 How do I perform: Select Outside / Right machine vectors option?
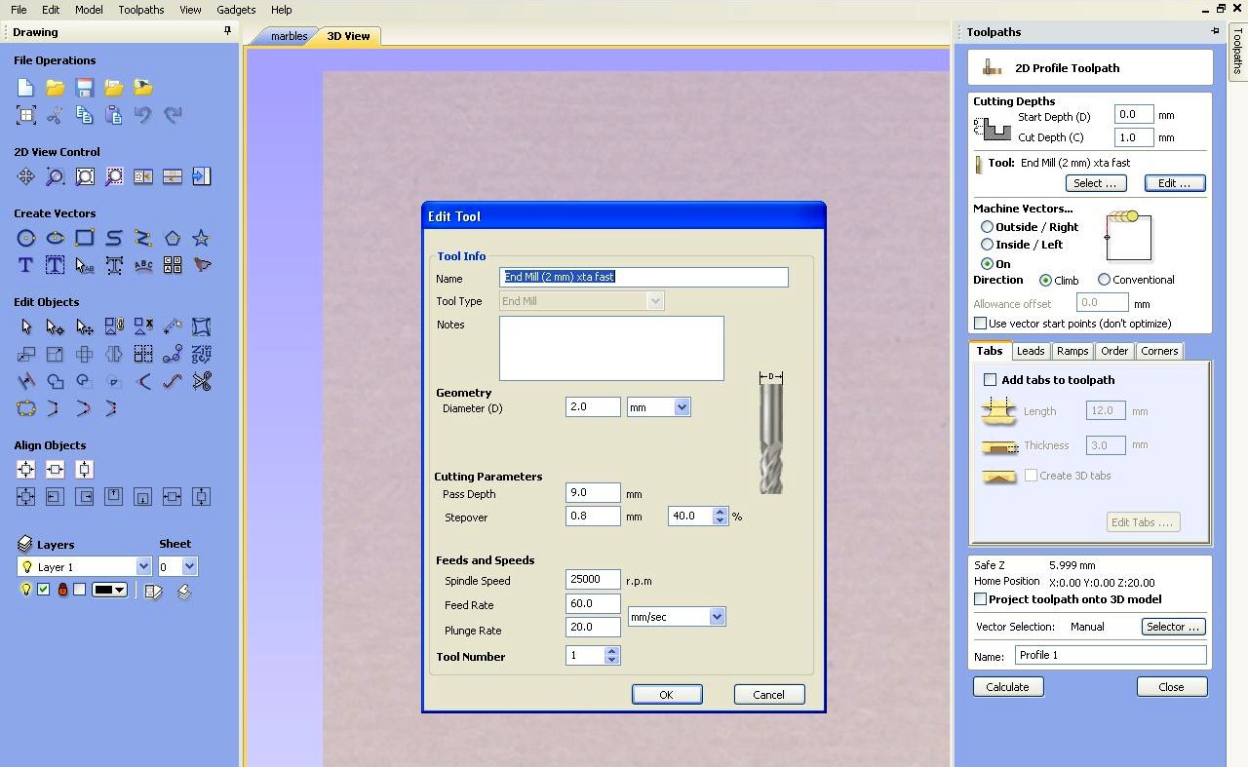click(x=988, y=227)
